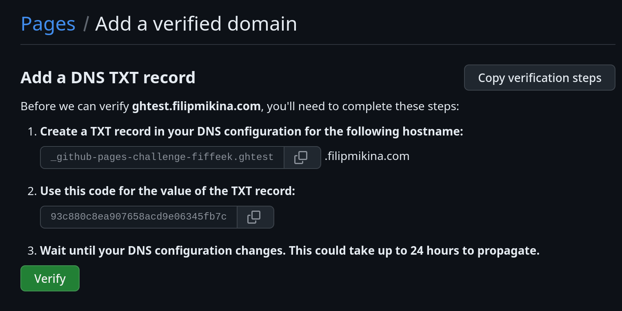The width and height of the screenshot is (622, 311).
Task: Click the copy icon for code 93c880c8ea907658acd9e06345fb7c
Action: 255,217
